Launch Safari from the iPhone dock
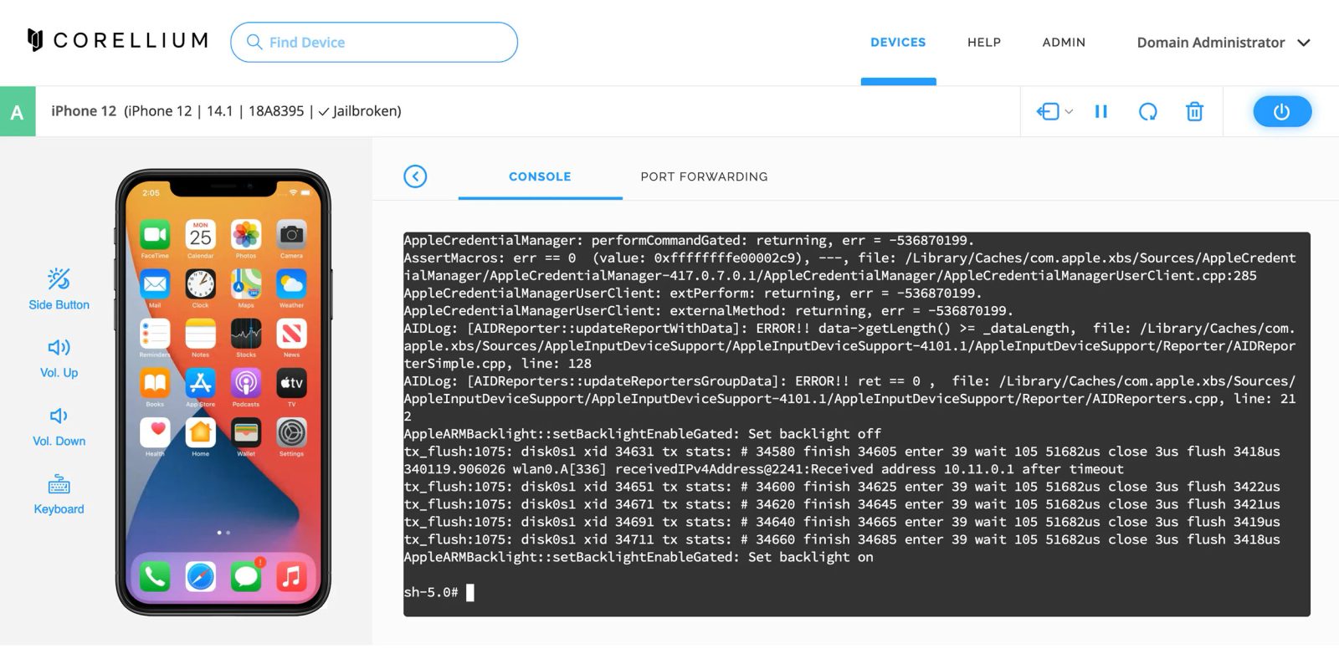This screenshot has width=1339, height=669. pos(201,576)
